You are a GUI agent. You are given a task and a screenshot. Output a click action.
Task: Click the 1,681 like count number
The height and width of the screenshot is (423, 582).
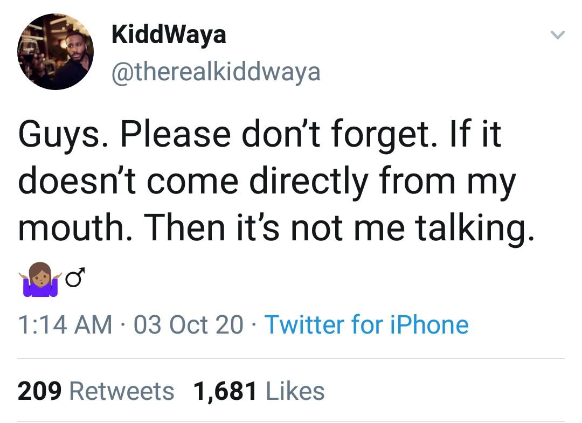pos(225,391)
